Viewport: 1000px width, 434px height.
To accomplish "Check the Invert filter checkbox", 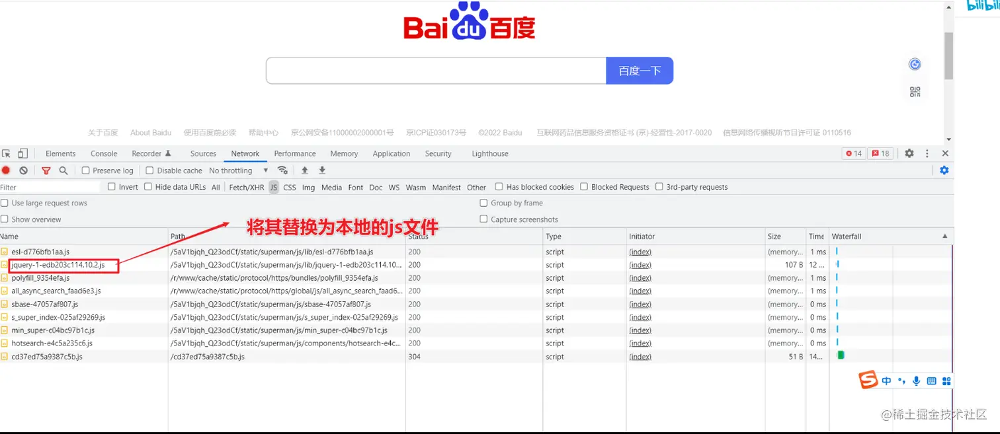I will coord(112,187).
